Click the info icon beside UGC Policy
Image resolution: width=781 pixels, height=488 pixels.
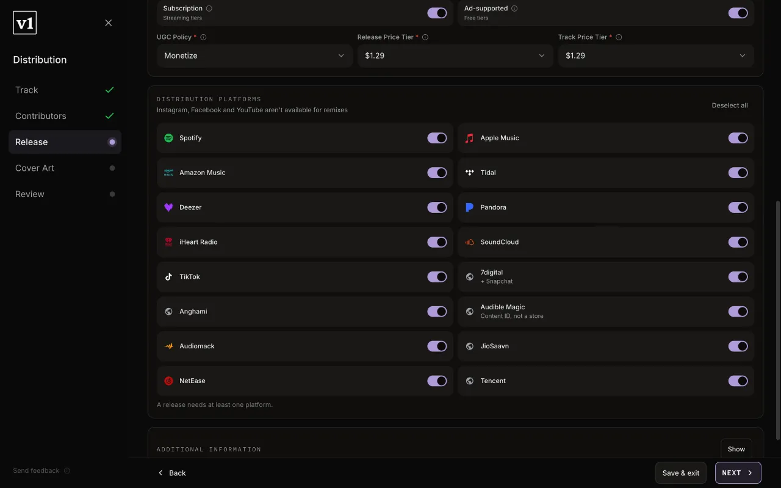click(x=204, y=37)
